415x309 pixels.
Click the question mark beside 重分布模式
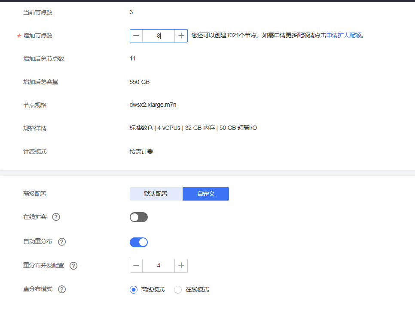(x=62, y=289)
